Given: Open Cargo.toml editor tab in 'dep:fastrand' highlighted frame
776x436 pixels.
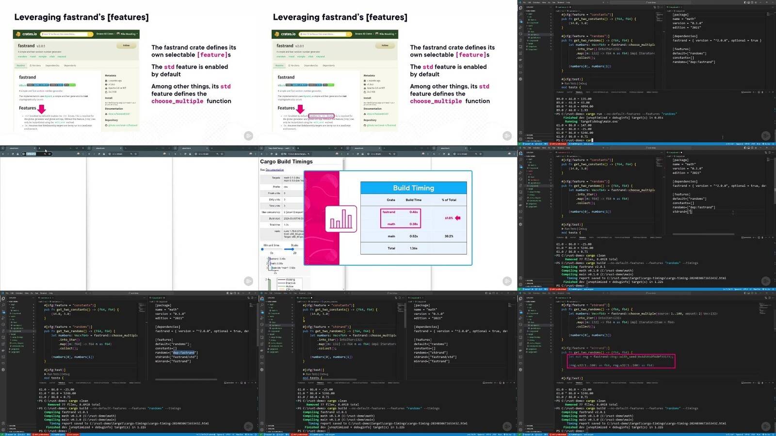Looking at the screenshot, I should click(x=157, y=297).
